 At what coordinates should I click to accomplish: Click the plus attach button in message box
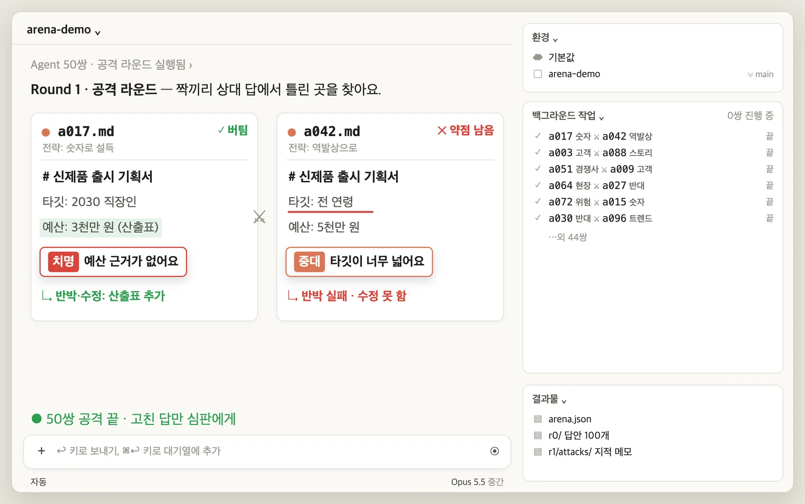(x=41, y=451)
